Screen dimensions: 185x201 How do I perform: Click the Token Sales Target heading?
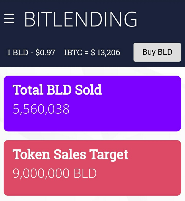(x=70, y=154)
